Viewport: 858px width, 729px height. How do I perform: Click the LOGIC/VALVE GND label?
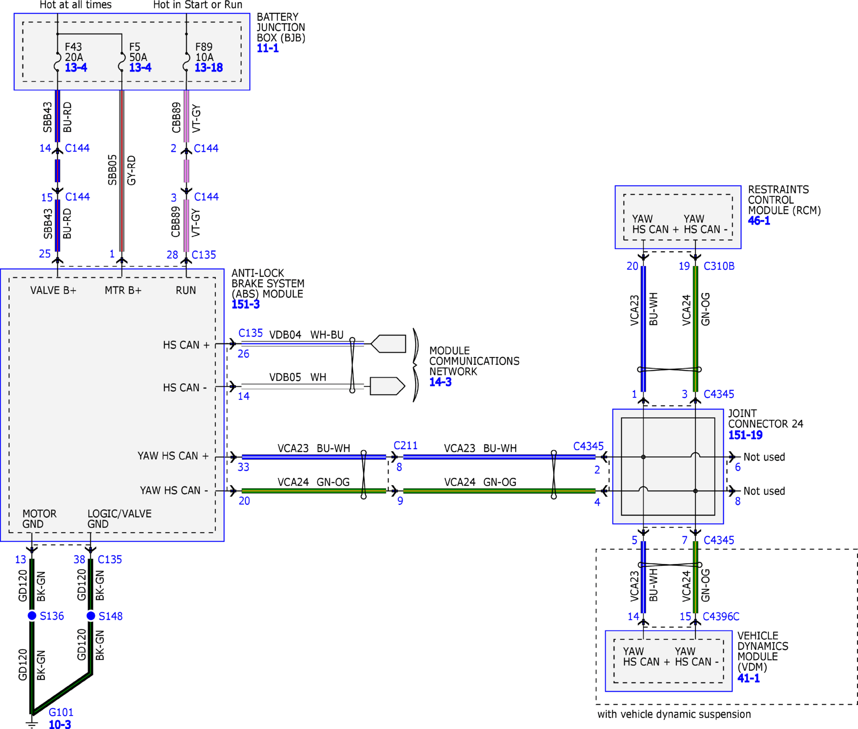coord(120,519)
